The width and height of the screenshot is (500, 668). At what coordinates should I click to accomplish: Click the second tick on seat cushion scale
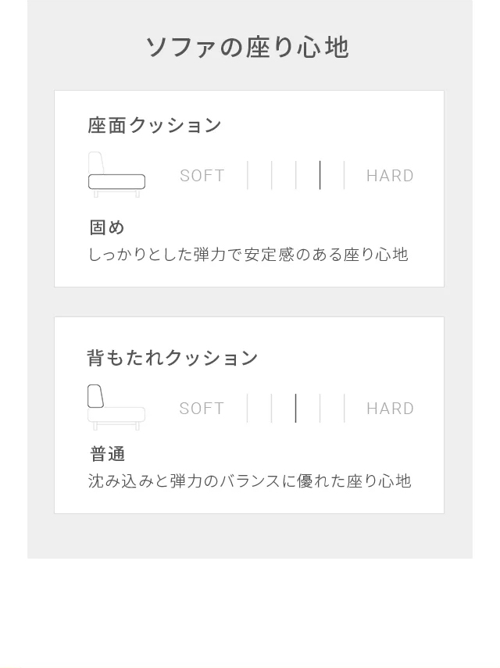(x=272, y=175)
